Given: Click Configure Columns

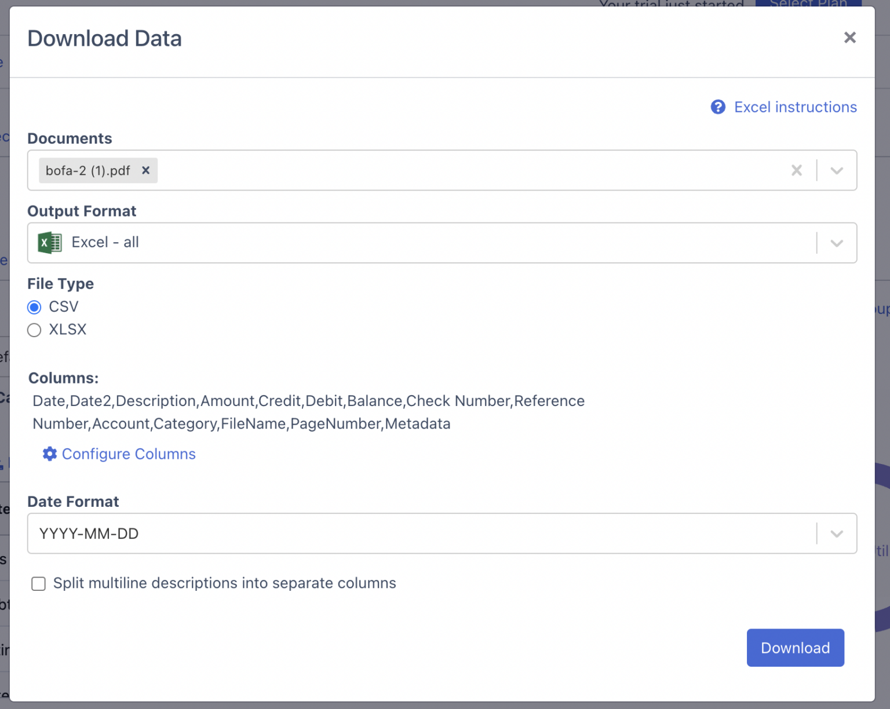Looking at the screenshot, I should pyautogui.click(x=128, y=454).
